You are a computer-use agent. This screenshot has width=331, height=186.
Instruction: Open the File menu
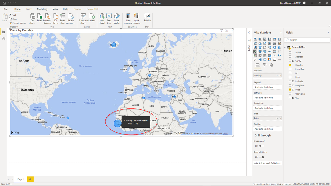tap(6, 9)
